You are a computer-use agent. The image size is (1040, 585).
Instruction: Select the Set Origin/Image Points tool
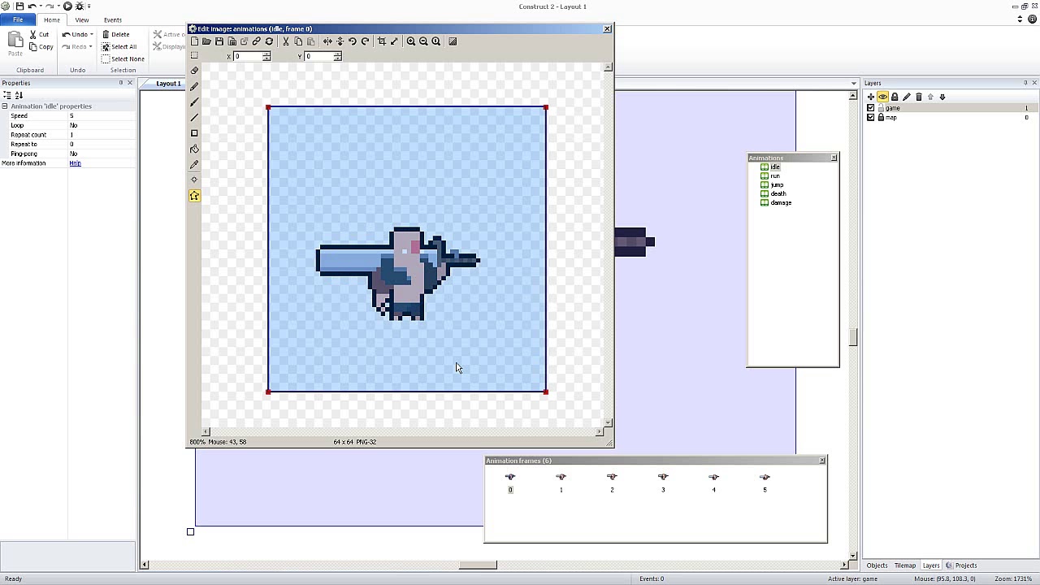[x=194, y=180]
